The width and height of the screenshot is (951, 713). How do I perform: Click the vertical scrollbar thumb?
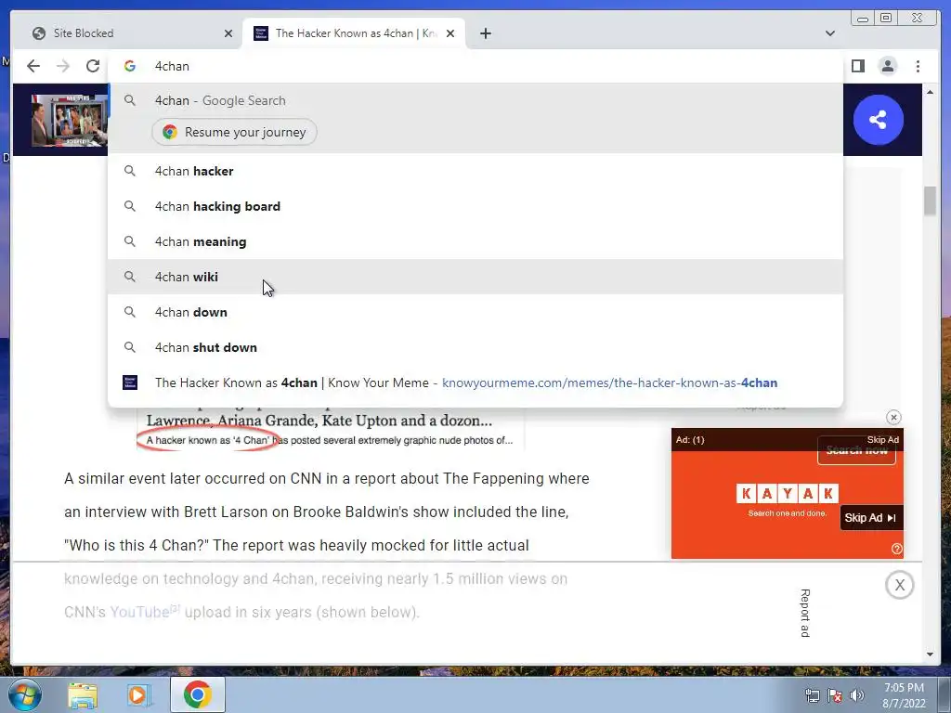[930, 201]
